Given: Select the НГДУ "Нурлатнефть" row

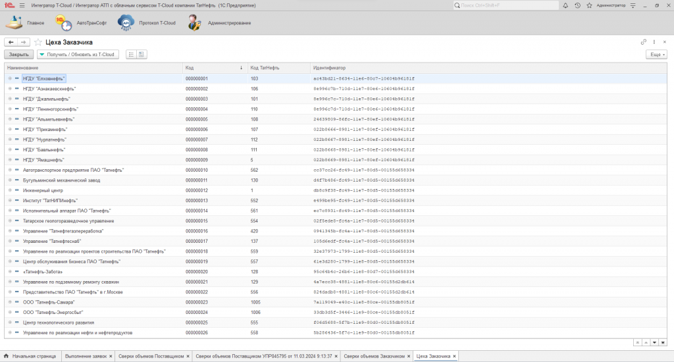Looking at the screenshot, I should [x=335, y=140].
